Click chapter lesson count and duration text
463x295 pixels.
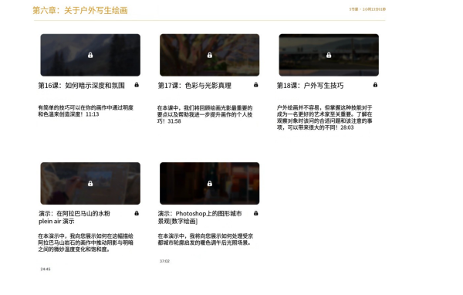(367, 9)
